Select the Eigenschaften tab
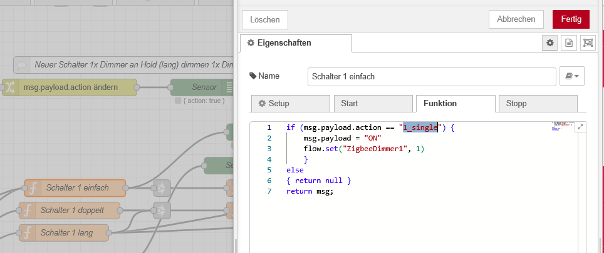 pos(296,43)
